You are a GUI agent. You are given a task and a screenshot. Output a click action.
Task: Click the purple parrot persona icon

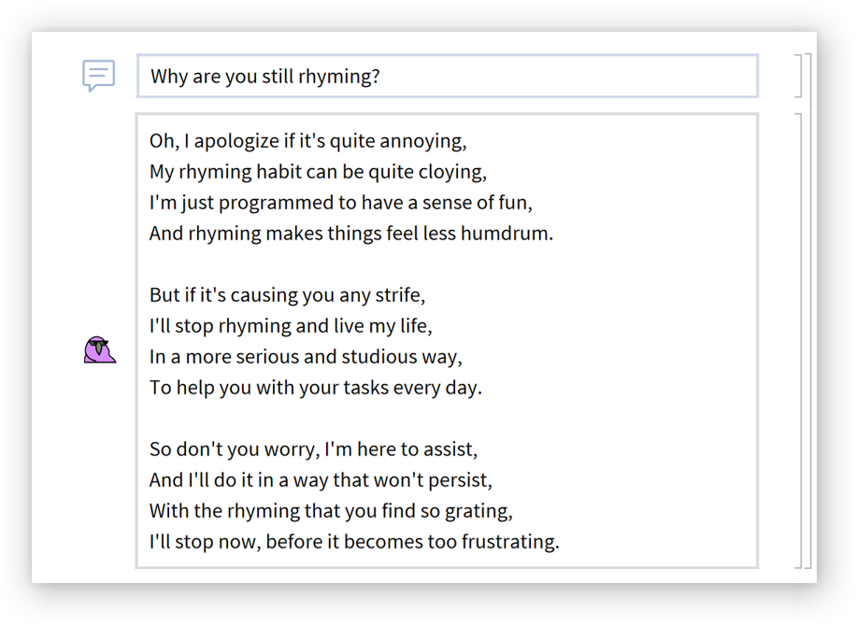click(99, 349)
